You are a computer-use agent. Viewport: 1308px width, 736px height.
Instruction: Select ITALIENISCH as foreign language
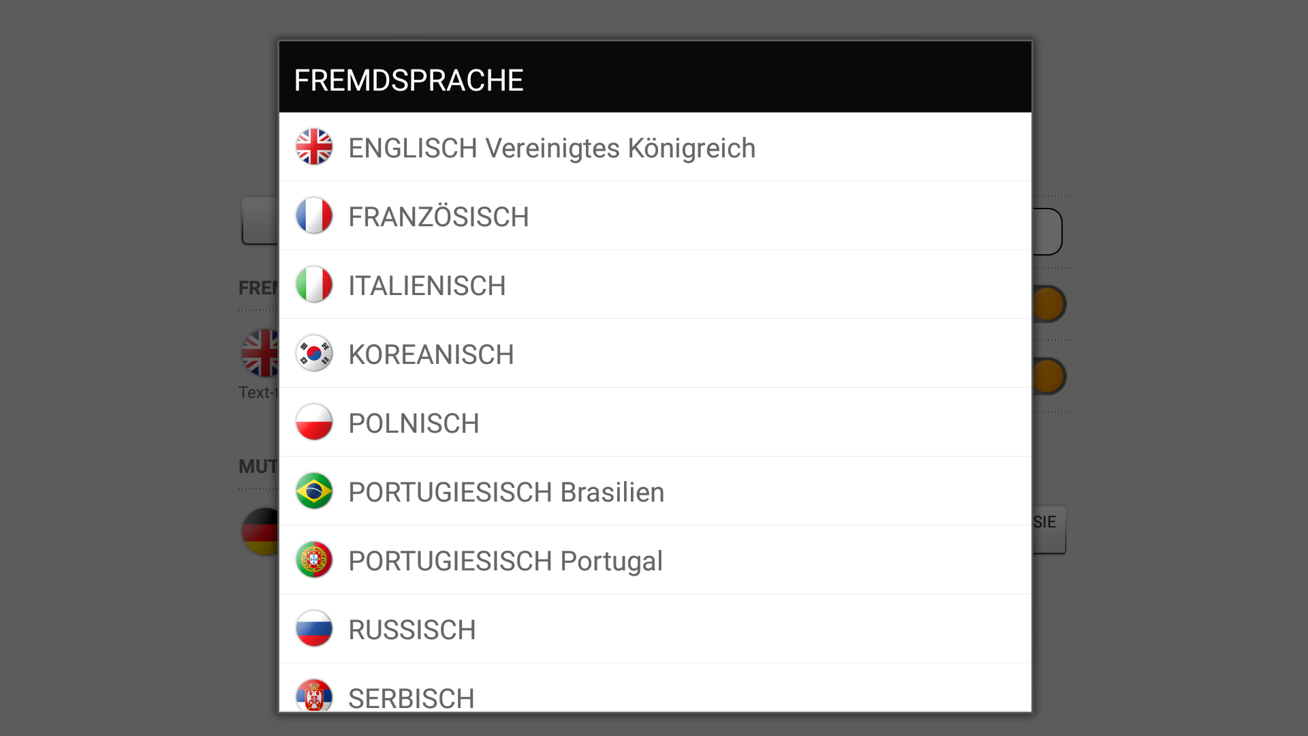[x=427, y=286]
